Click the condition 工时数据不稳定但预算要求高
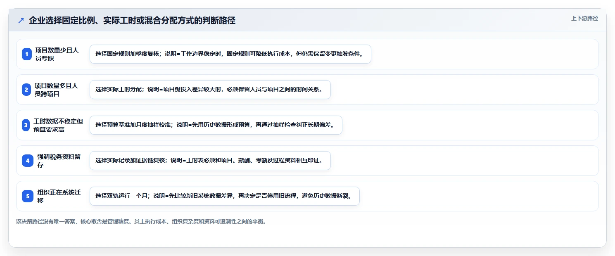 pyautogui.click(x=58, y=125)
